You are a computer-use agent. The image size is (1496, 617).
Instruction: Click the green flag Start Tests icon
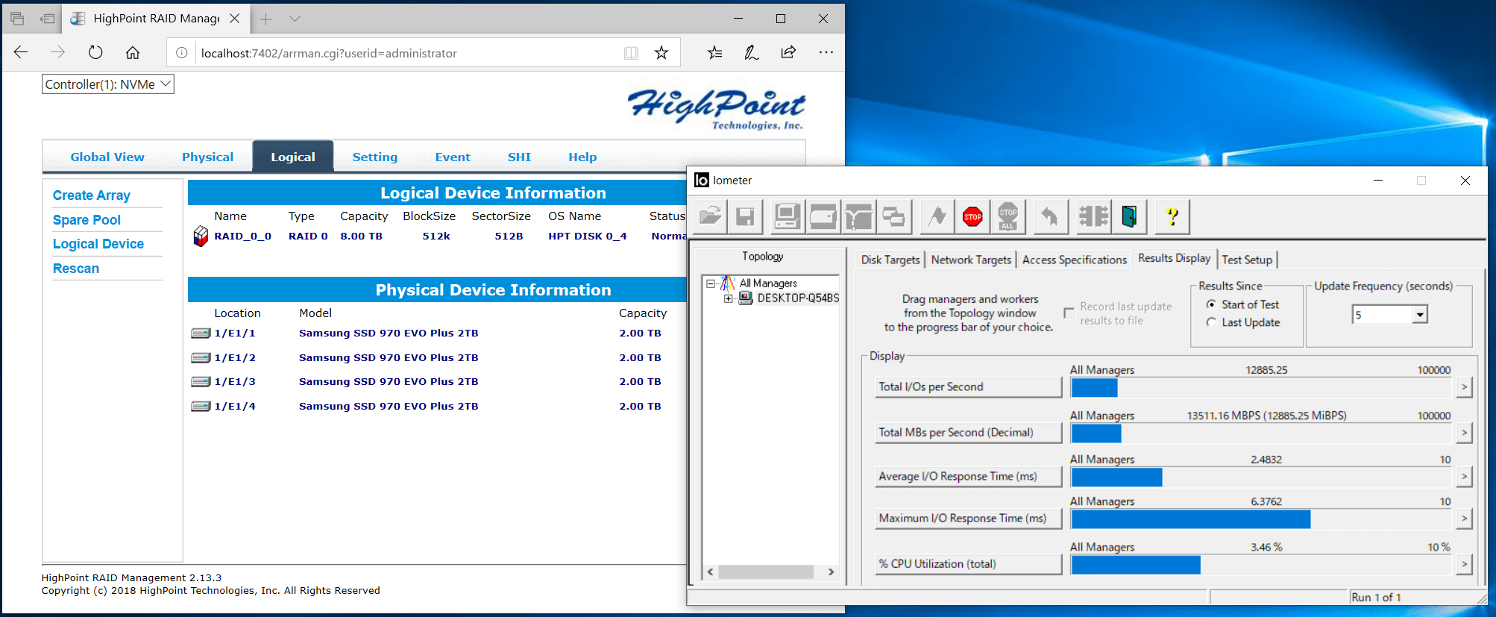(937, 217)
